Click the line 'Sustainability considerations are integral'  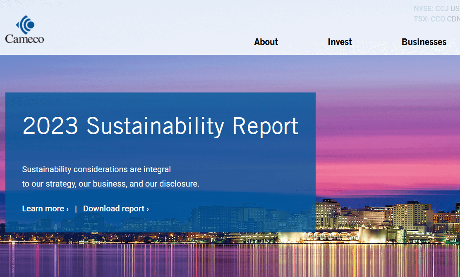coord(96,169)
